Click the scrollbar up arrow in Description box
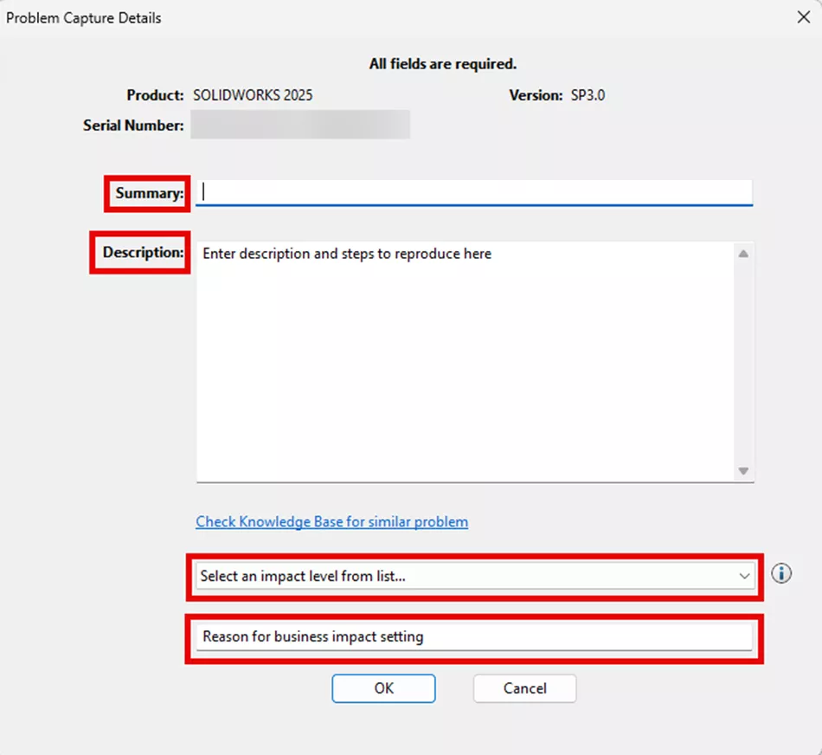Image resolution: width=822 pixels, height=755 pixels. (x=743, y=253)
